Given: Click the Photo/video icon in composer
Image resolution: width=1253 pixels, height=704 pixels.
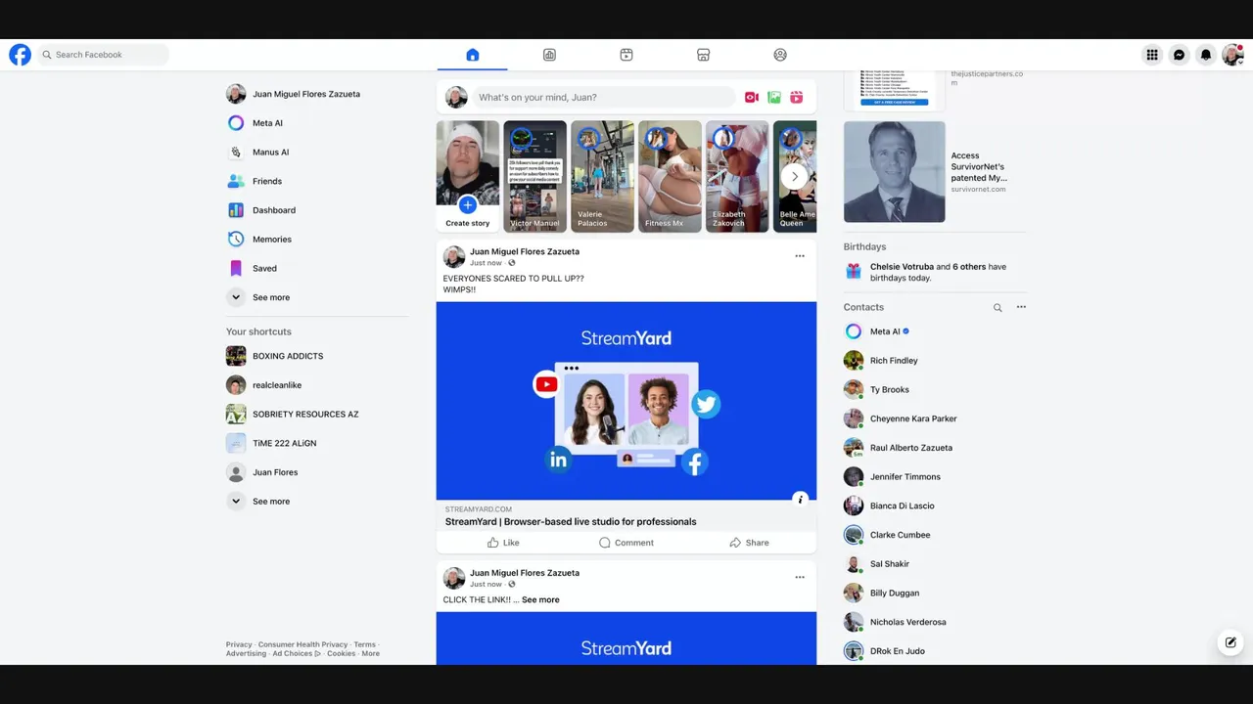Looking at the screenshot, I should point(774,97).
